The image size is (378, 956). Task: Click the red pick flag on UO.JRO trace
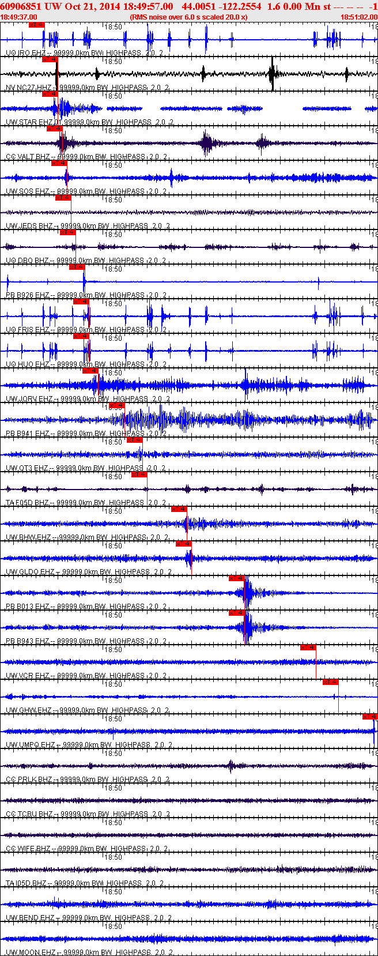click(36, 25)
